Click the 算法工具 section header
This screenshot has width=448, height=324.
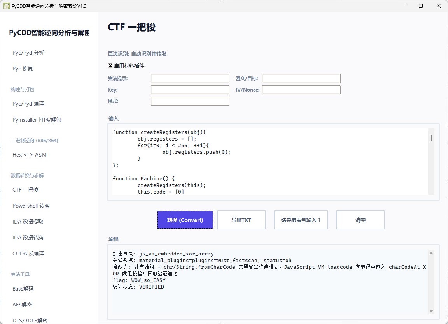click(20, 274)
